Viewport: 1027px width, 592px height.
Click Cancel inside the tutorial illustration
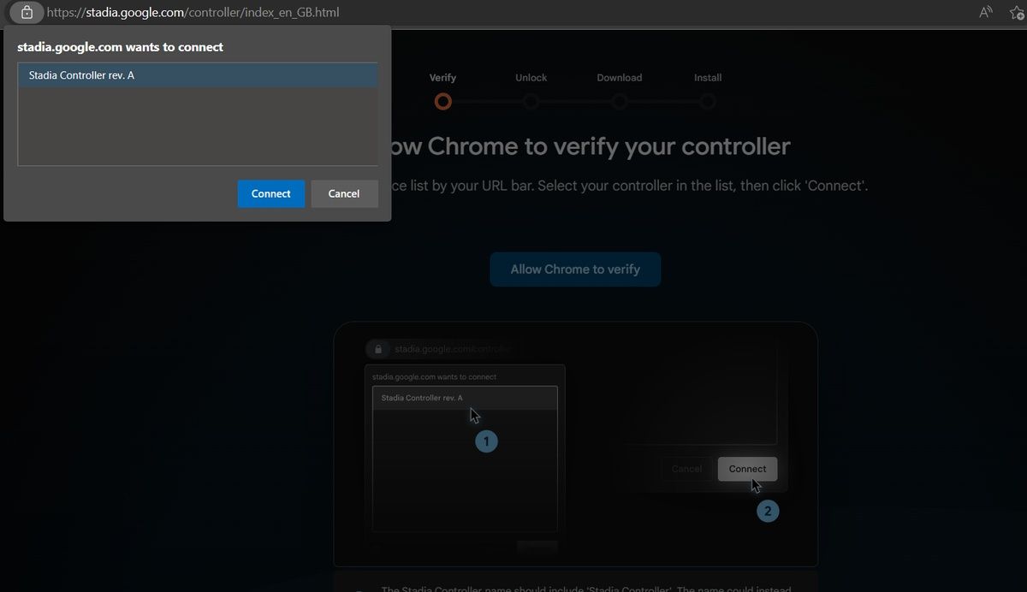[686, 469]
